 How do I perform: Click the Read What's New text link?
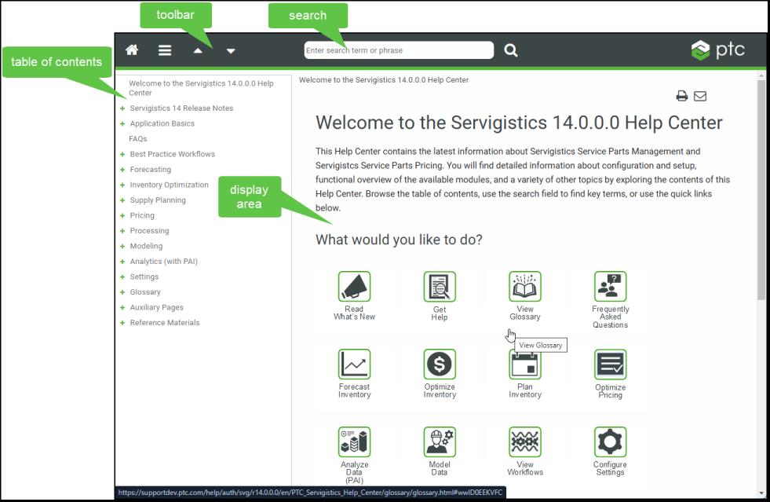click(x=354, y=313)
